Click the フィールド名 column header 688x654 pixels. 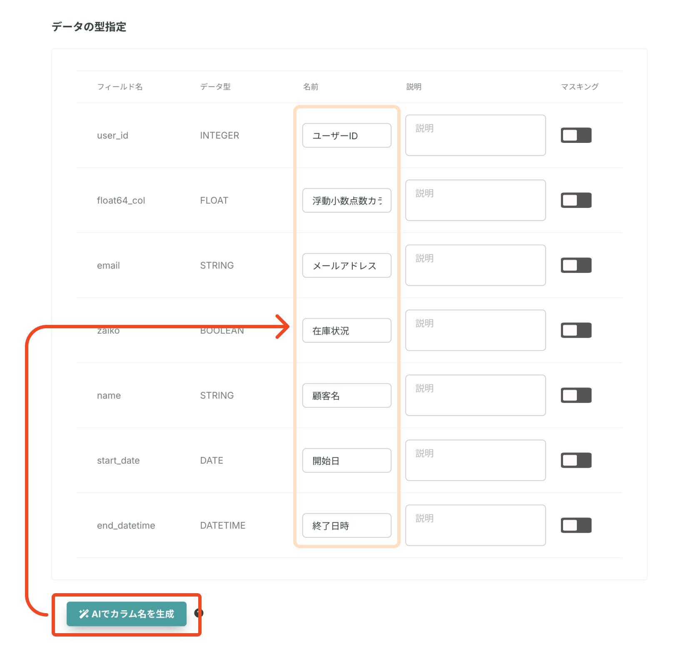pos(120,87)
